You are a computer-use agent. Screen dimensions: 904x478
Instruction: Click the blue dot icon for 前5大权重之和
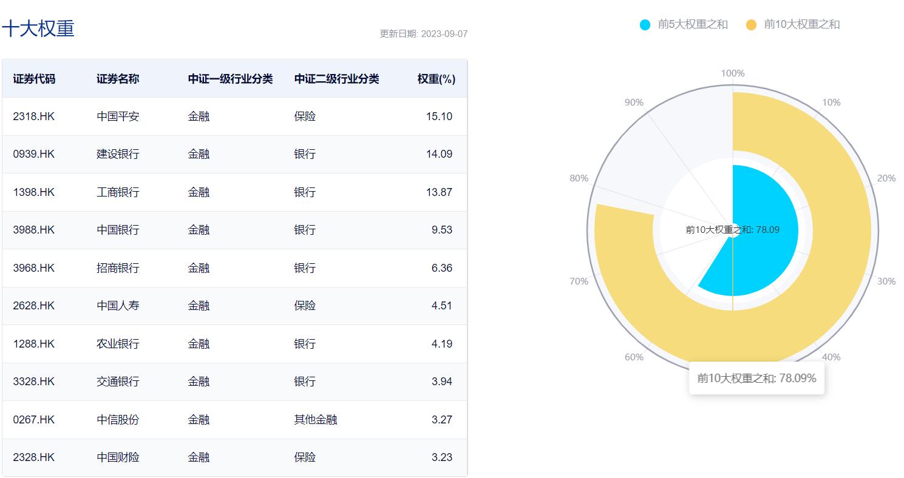pyautogui.click(x=644, y=24)
